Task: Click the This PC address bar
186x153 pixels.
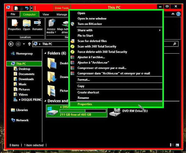Action: 51,44
